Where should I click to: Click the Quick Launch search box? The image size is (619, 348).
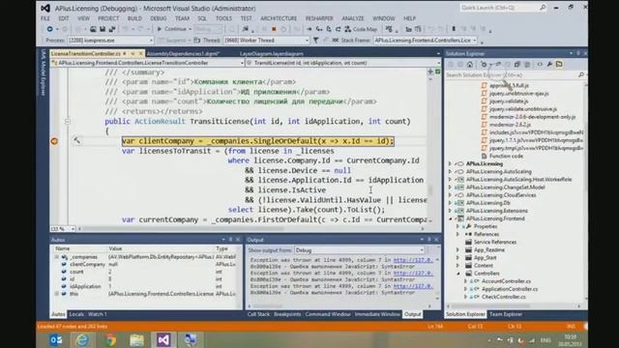pyautogui.click(x=503, y=8)
